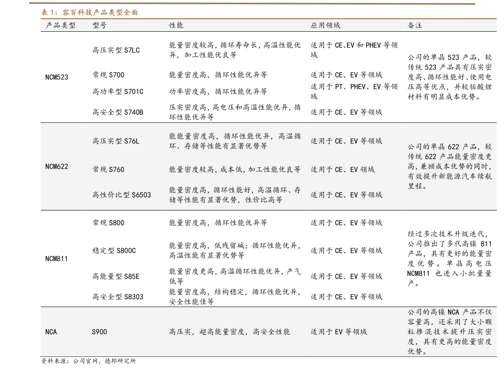
Task: Select the 应用领域 column header
Action: [325, 25]
